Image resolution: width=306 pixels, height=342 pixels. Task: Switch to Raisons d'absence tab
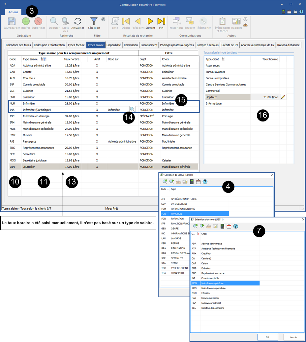[288, 45]
